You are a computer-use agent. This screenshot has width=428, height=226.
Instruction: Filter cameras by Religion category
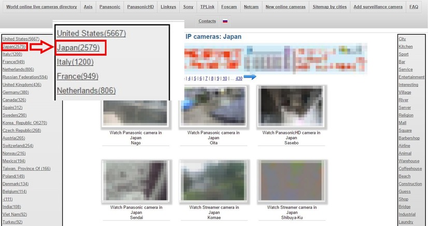click(406, 115)
